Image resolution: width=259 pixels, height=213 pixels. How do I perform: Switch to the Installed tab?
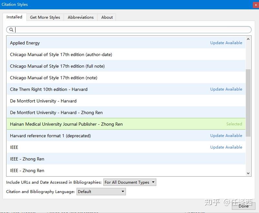pyautogui.click(x=14, y=17)
